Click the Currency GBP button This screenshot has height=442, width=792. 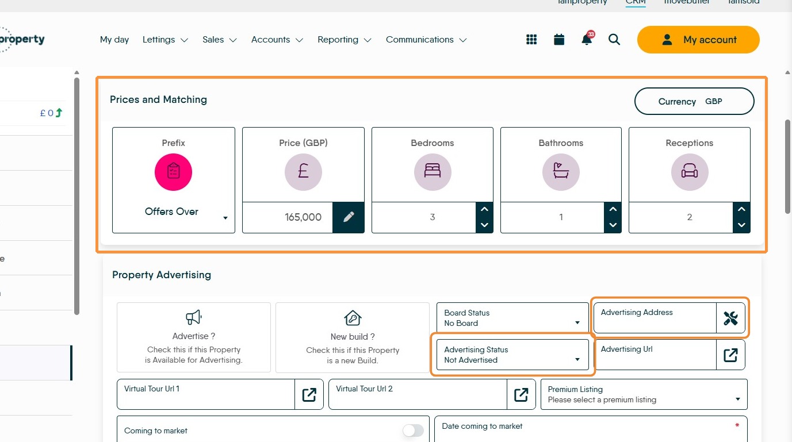point(694,102)
